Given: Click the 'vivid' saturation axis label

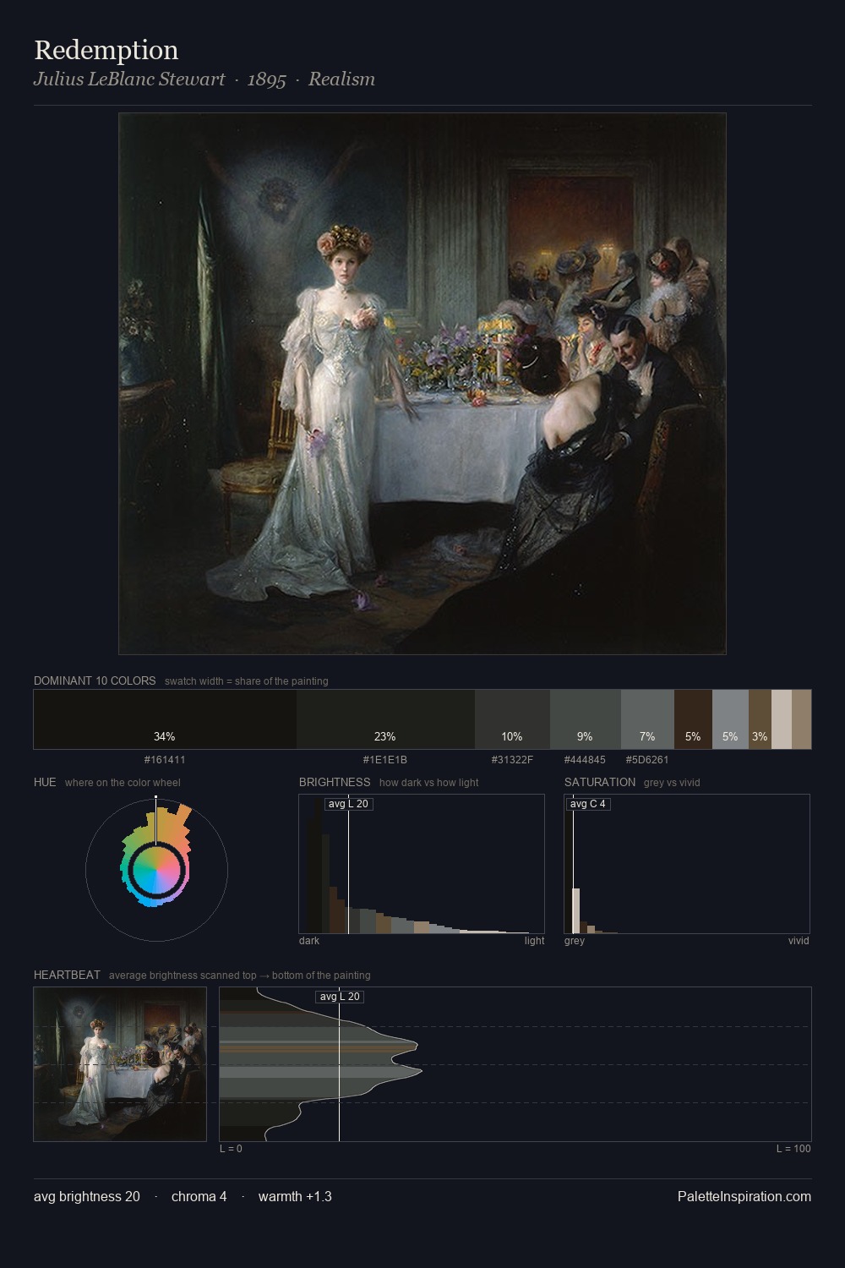Looking at the screenshot, I should tap(799, 941).
